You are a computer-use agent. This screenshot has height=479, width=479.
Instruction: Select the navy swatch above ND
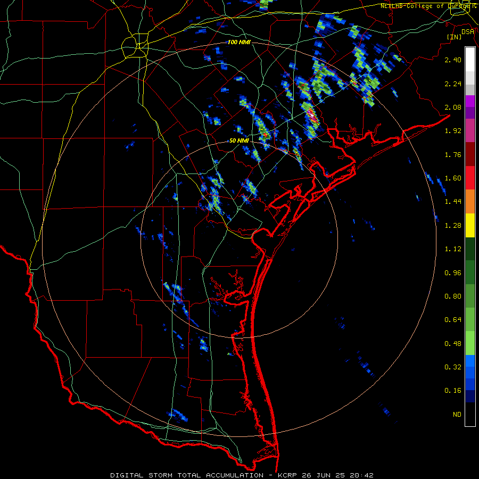(x=470, y=397)
